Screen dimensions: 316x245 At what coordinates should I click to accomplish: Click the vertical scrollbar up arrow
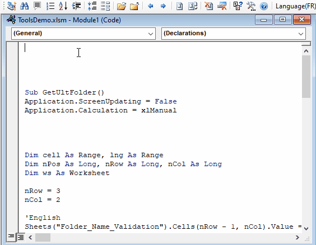306,51
